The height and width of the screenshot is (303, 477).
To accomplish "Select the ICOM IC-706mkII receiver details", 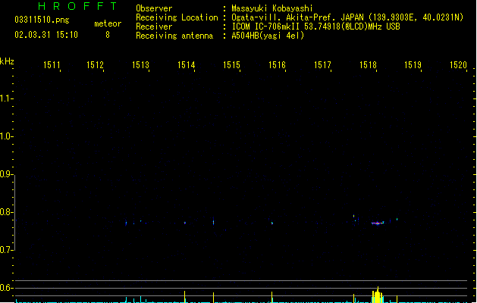I will [x=315, y=27].
